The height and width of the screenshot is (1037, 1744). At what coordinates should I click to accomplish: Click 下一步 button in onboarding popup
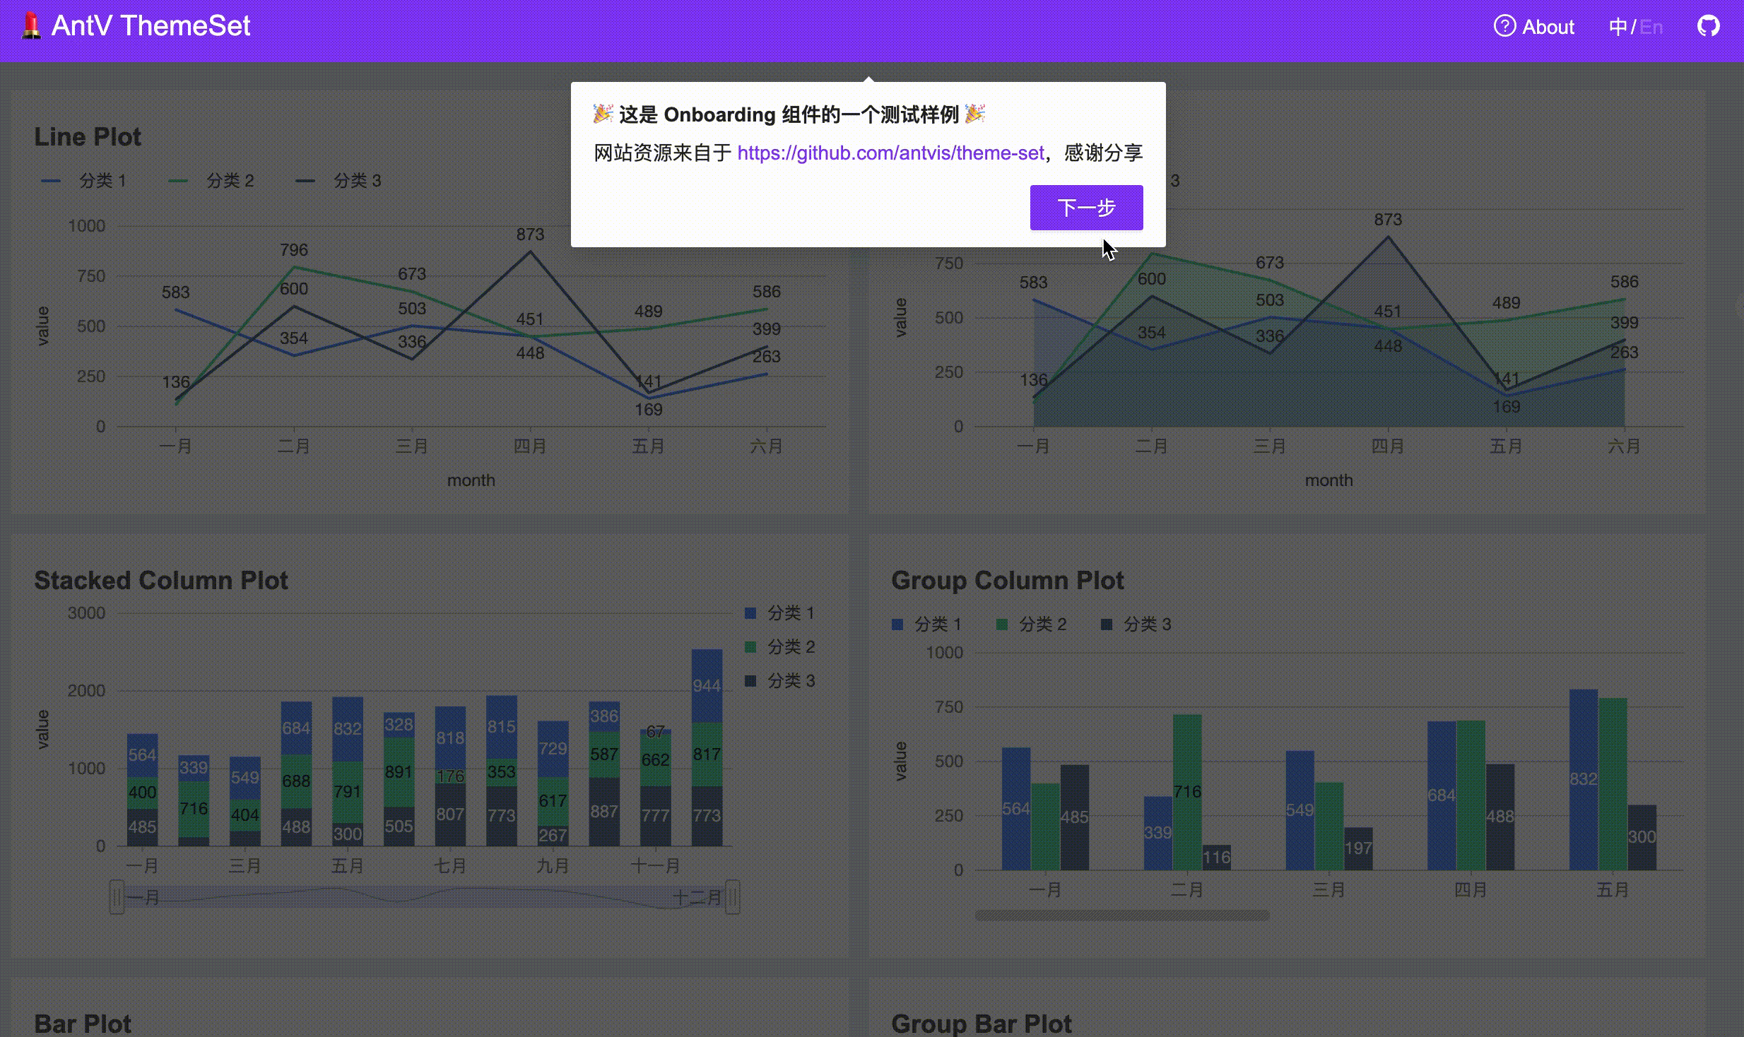tap(1085, 208)
